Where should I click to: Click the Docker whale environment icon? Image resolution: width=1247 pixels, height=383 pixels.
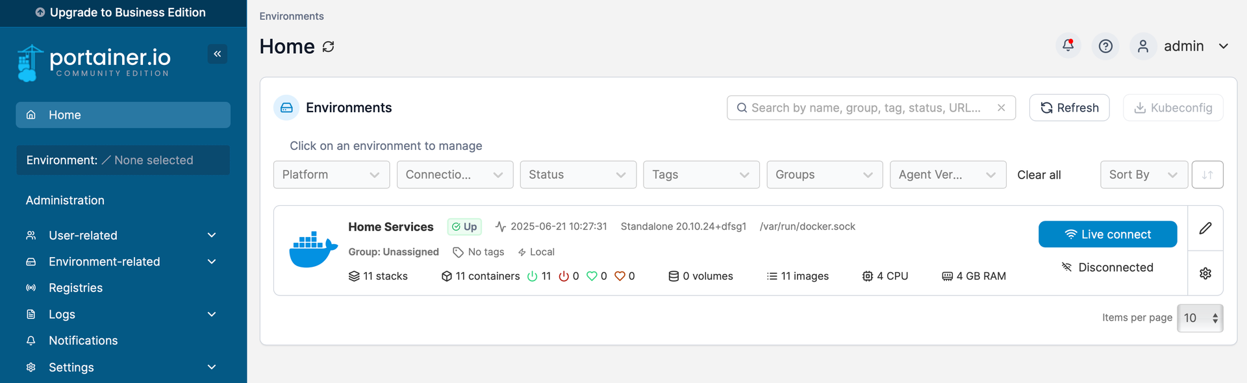(313, 250)
